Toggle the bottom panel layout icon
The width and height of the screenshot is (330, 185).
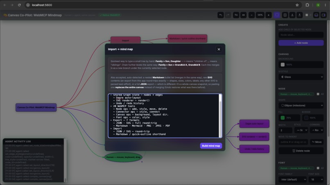point(316,15)
